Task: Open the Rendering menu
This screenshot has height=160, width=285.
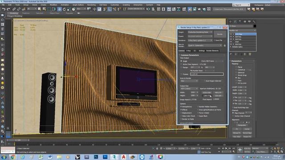Action: pyautogui.click(x=91, y=5)
